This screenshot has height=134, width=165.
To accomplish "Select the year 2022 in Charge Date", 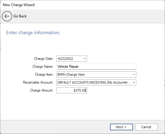I will tap(69, 59).
